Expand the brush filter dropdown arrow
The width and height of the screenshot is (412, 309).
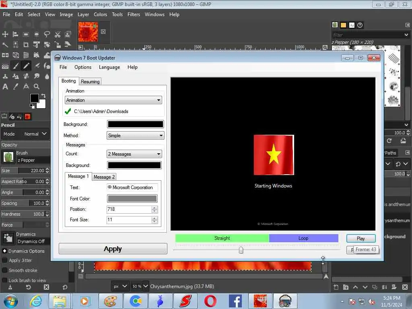406,35
